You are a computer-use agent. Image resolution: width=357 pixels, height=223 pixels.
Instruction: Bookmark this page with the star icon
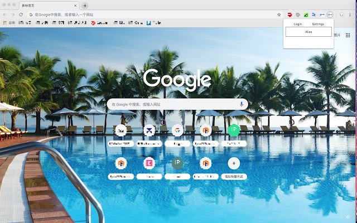[x=279, y=15]
